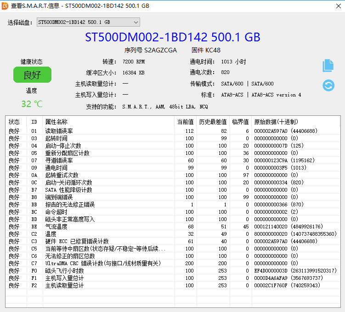Click the 选择磁盘 label
345x312 pixels.
click(x=20, y=23)
